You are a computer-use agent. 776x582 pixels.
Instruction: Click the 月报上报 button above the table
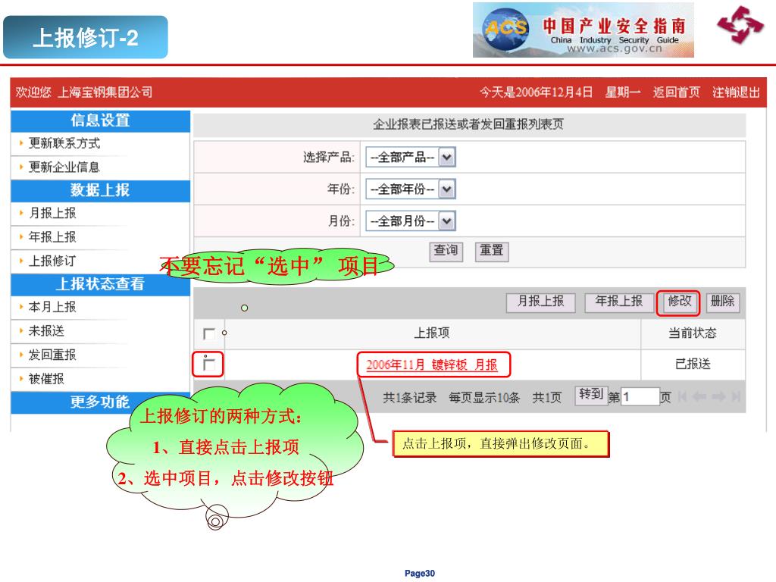tap(540, 302)
